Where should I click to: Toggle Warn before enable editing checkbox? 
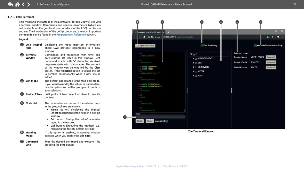click(x=255, y=46)
